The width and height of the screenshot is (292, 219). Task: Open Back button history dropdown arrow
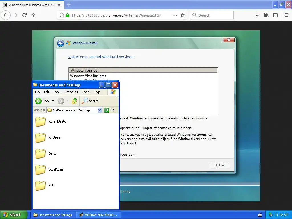pyautogui.click(x=53, y=101)
